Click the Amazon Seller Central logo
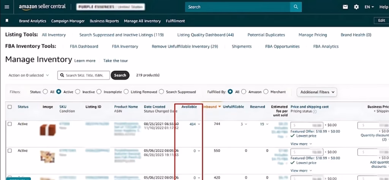Screen dimensions: 389x180 42,7
